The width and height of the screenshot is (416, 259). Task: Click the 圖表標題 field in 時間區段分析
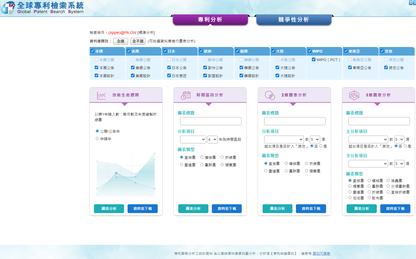(x=211, y=121)
